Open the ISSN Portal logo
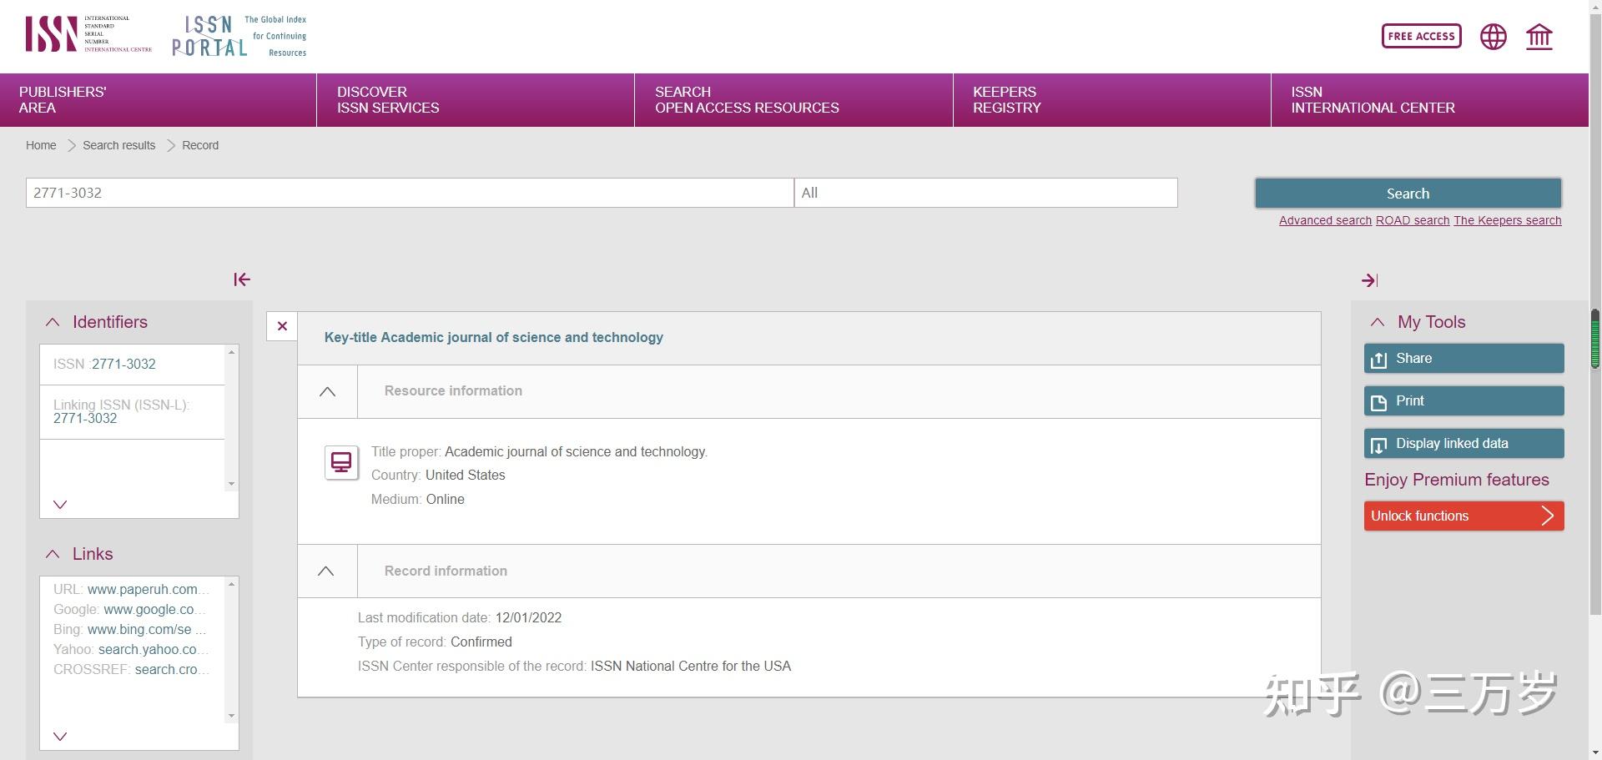This screenshot has height=760, width=1602. pyautogui.click(x=239, y=36)
